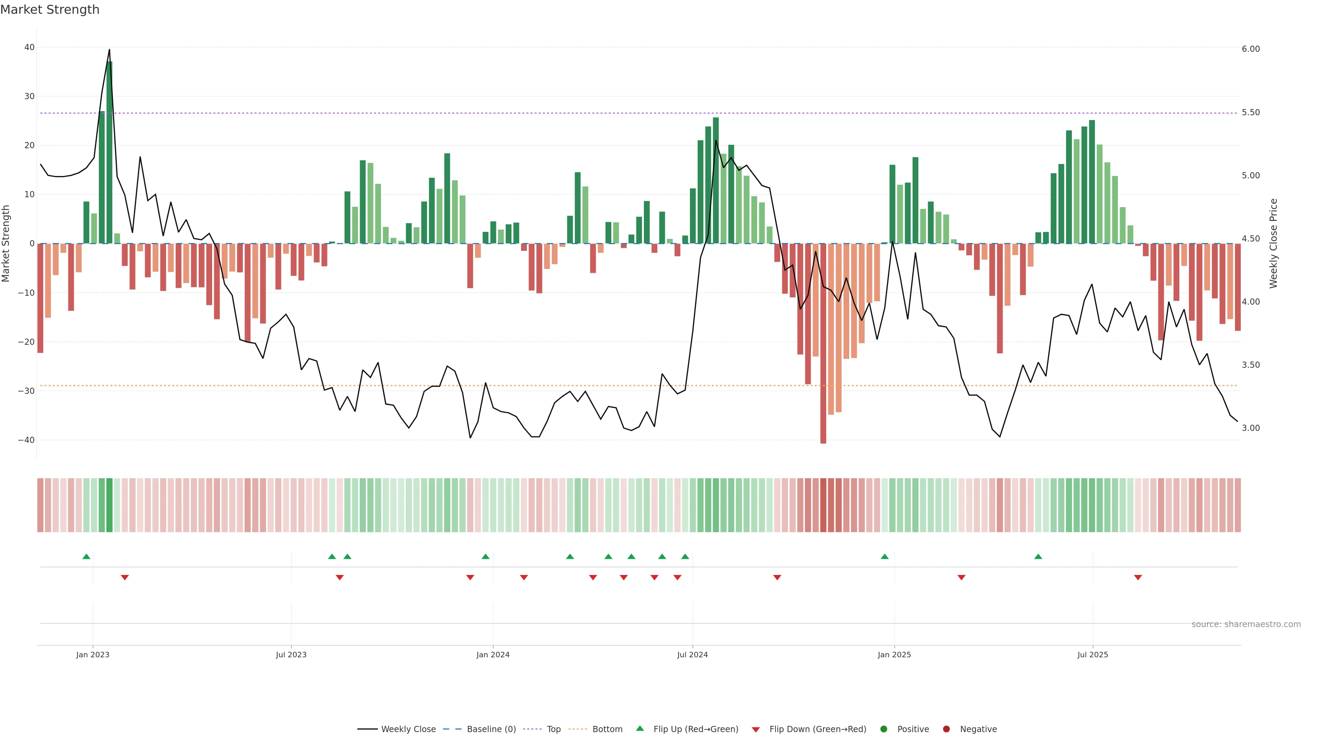Click the Jul 2024 x-axis label

(692, 655)
